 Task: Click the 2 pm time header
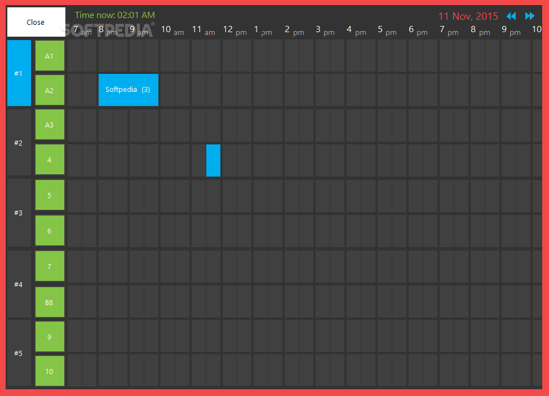[x=294, y=30]
